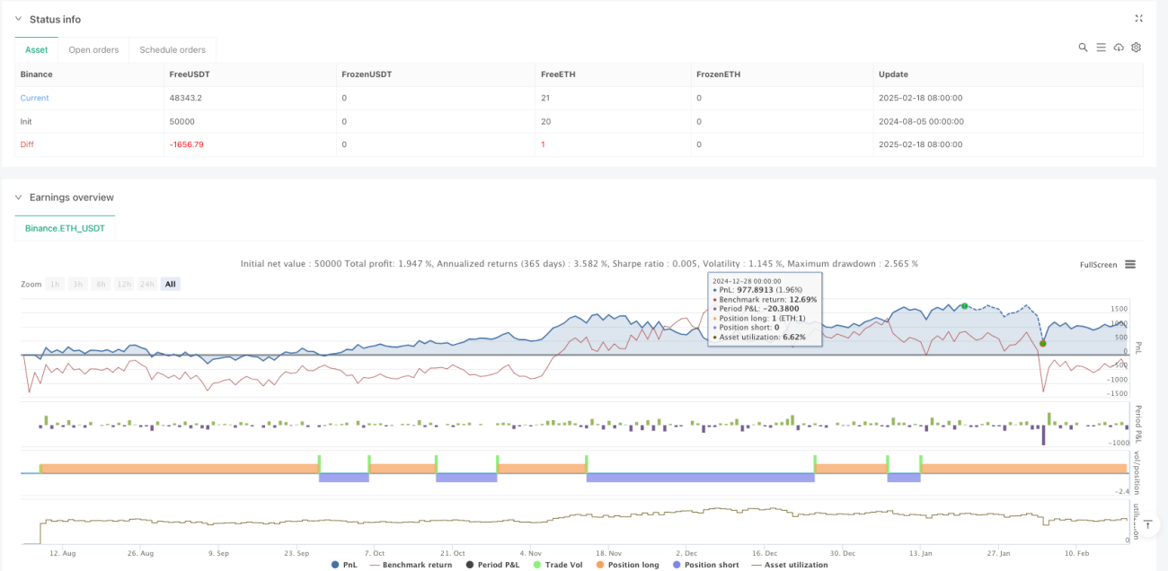Click the cloud download icon
The height and width of the screenshot is (571, 1168).
[1119, 48]
